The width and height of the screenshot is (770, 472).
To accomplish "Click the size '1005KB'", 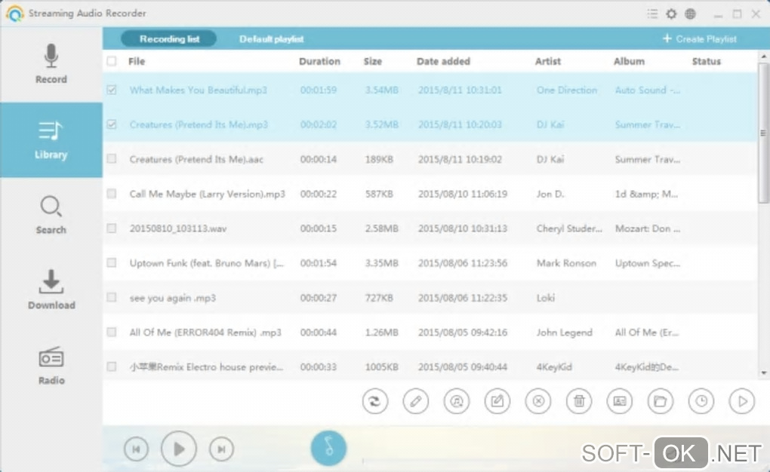I will pyautogui.click(x=381, y=367).
